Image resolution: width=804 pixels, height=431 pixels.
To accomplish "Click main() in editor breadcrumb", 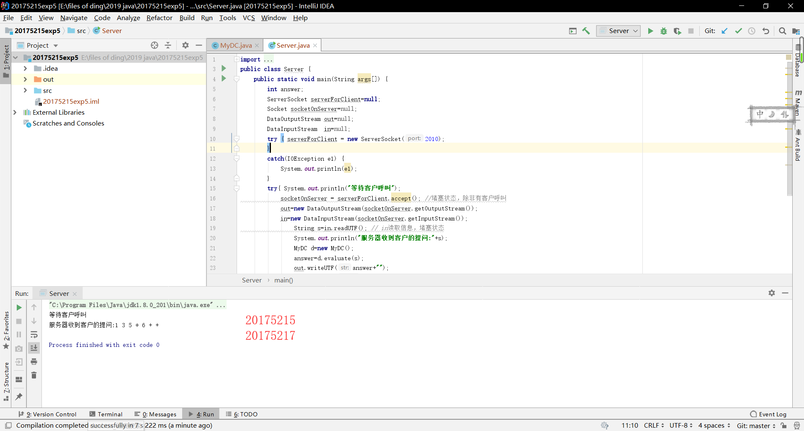I will pos(283,280).
